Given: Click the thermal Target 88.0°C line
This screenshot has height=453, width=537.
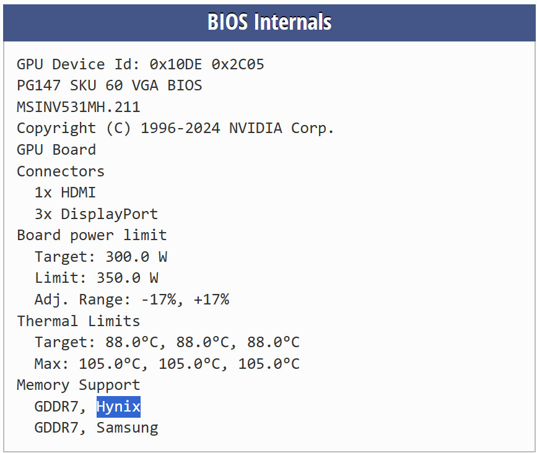Looking at the screenshot, I should point(167,342).
